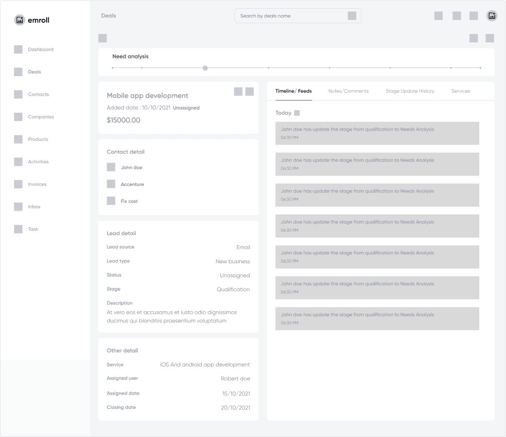Screen dimensions: 506x437
Task: Toggle the checkbox next to Accenture
Action: point(111,184)
